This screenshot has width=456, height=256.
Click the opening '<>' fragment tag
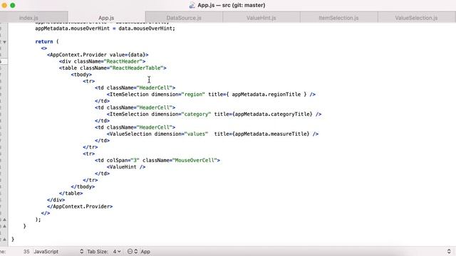pyautogui.click(x=44, y=48)
